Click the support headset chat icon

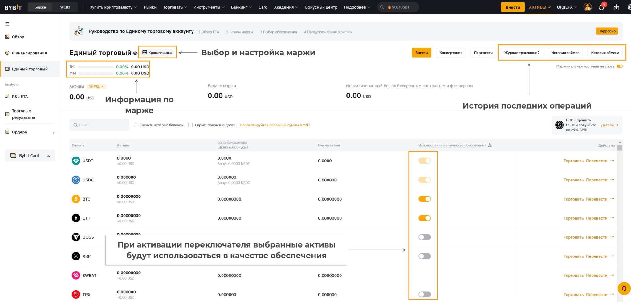click(624, 288)
